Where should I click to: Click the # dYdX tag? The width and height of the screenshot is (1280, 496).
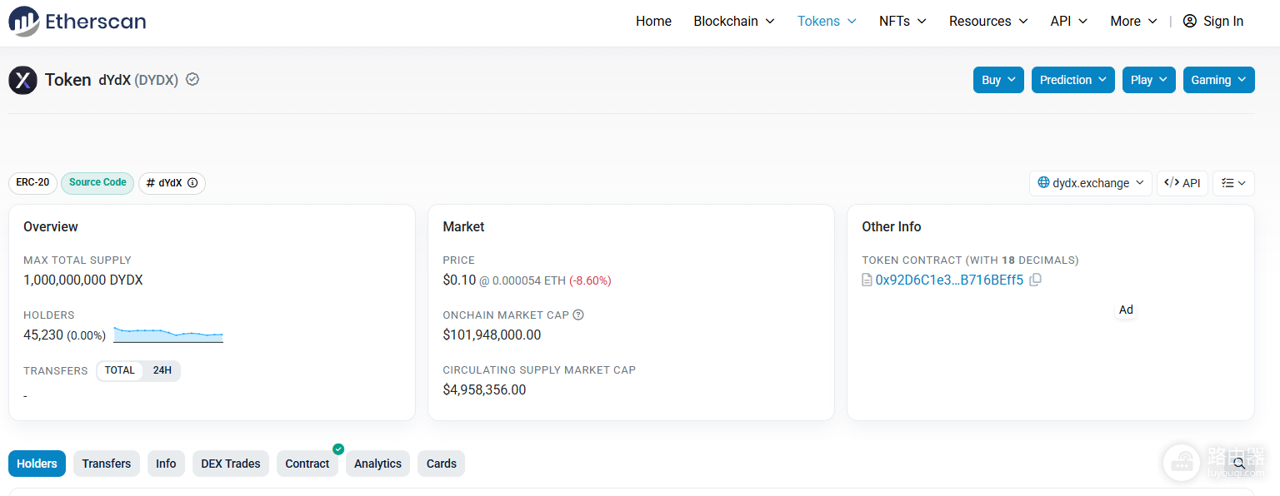tap(172, 183)
